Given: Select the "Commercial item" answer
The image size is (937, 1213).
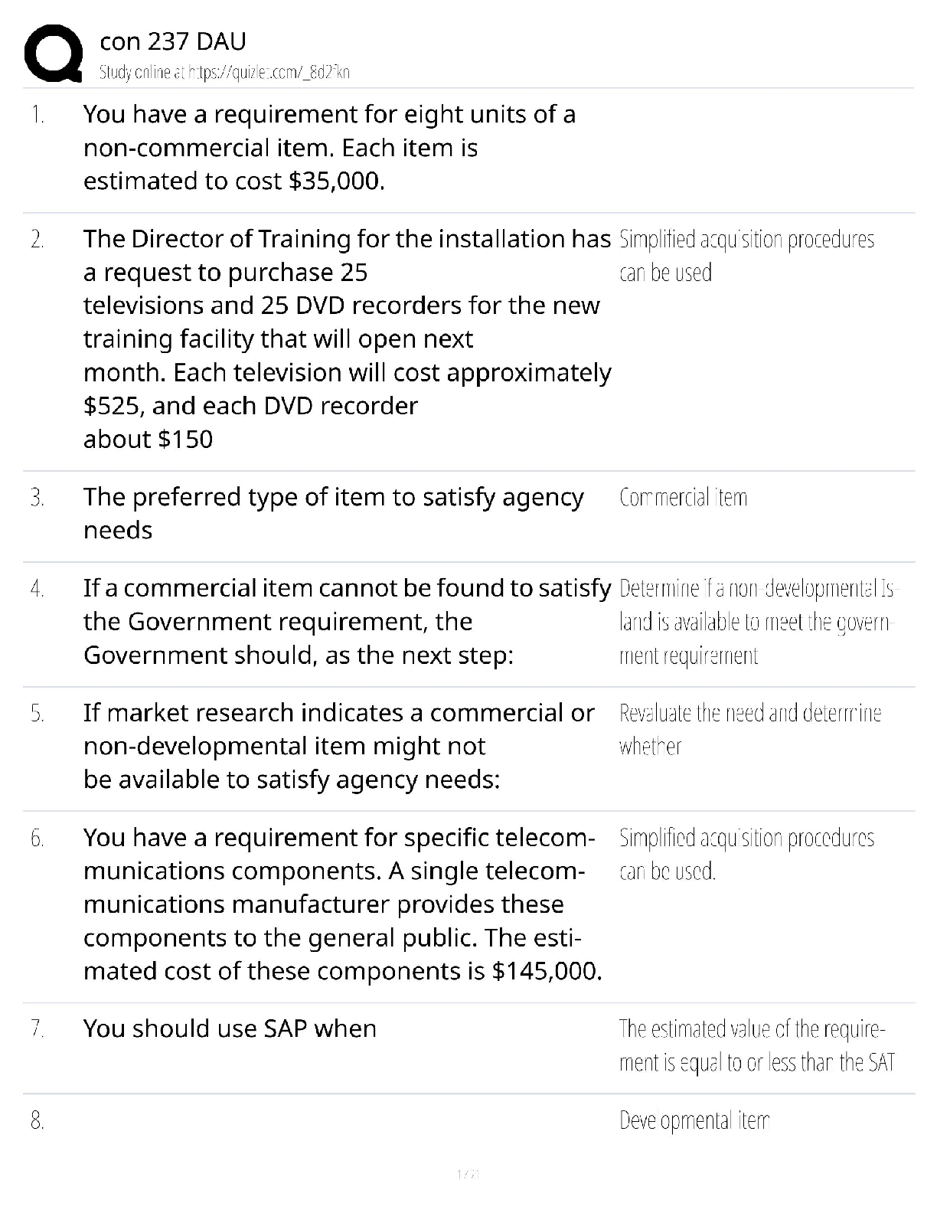Looking at the screenshot, I should click(683, 498).
